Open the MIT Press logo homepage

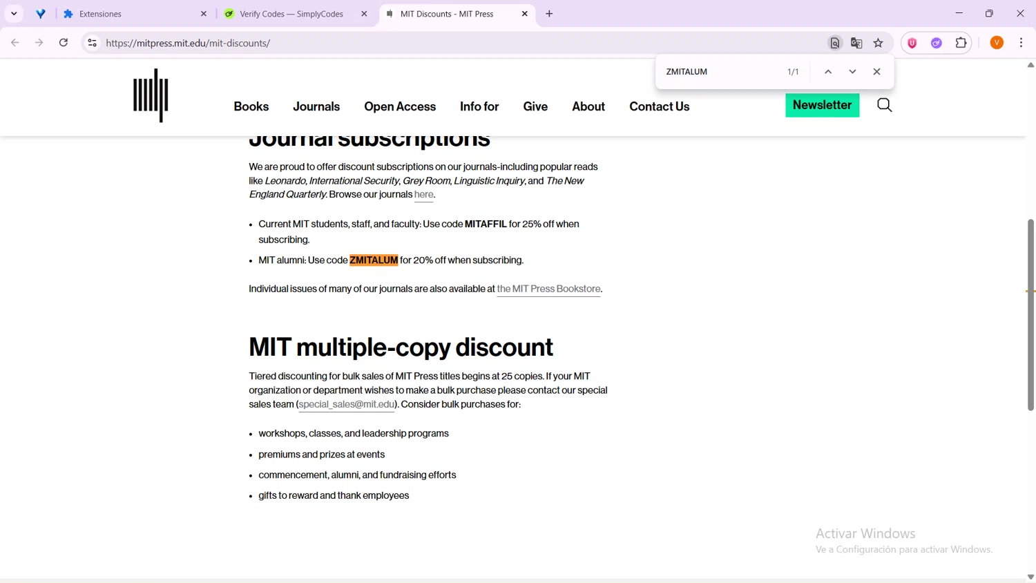tap(151, 95)
